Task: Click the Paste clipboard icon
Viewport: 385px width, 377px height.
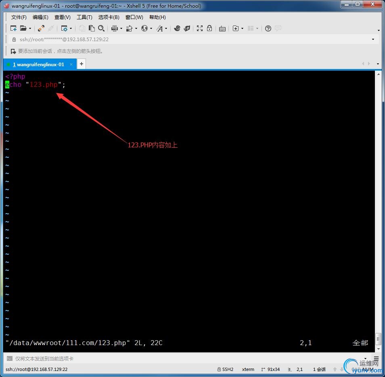Action: [x=92, y=28]
